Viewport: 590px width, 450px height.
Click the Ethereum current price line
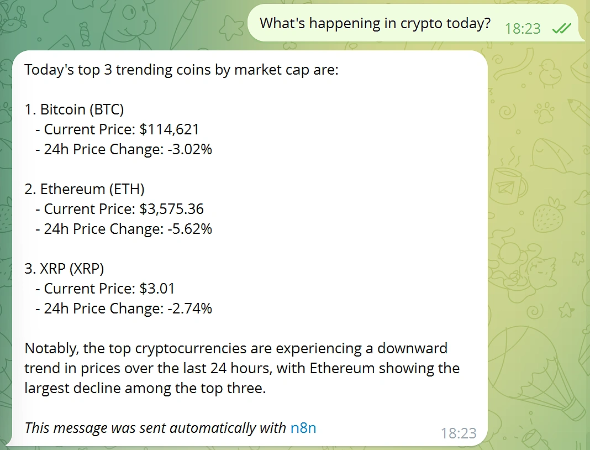pyautogui.click(x=119, y=208)
